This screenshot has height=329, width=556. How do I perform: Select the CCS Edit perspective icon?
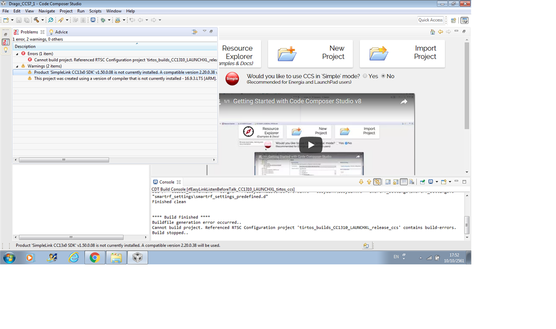[x=464, y=20]
